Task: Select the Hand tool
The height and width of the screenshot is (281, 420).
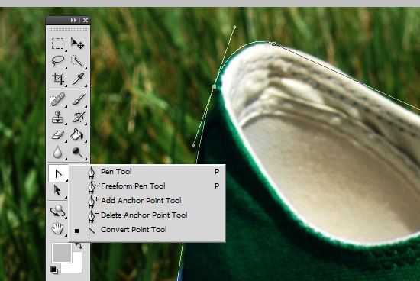Action: (x=57, y=228)
